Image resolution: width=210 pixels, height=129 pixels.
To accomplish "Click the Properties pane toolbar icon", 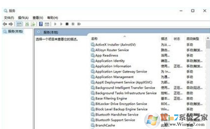I will click(x=47, y=24).
